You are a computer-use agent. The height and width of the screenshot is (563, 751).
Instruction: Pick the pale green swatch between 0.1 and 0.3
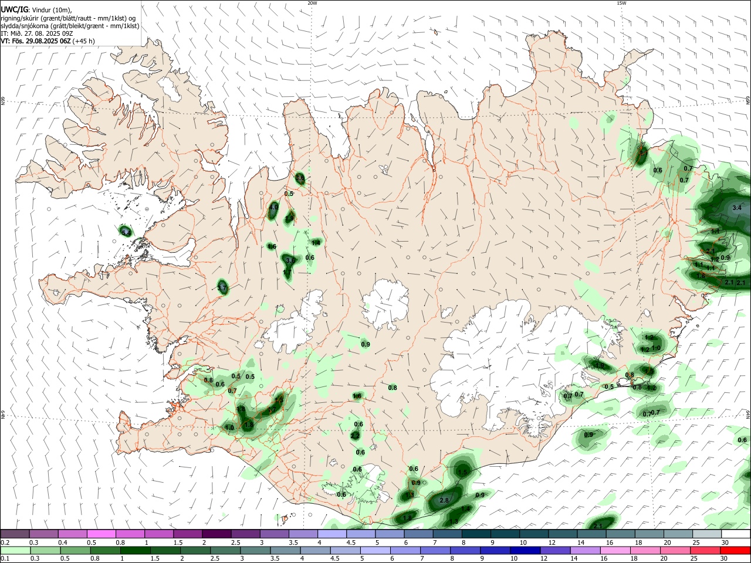(x=15, y=550)
